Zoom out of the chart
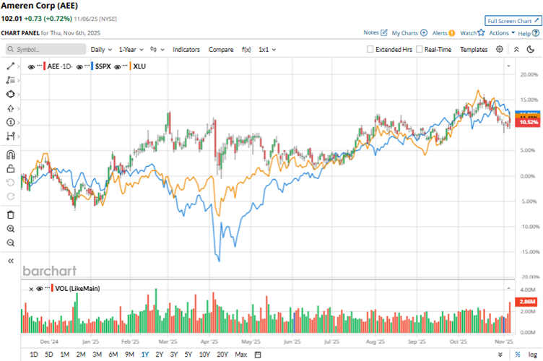This screenshot has height=361, width=543. tap(11, 243)
